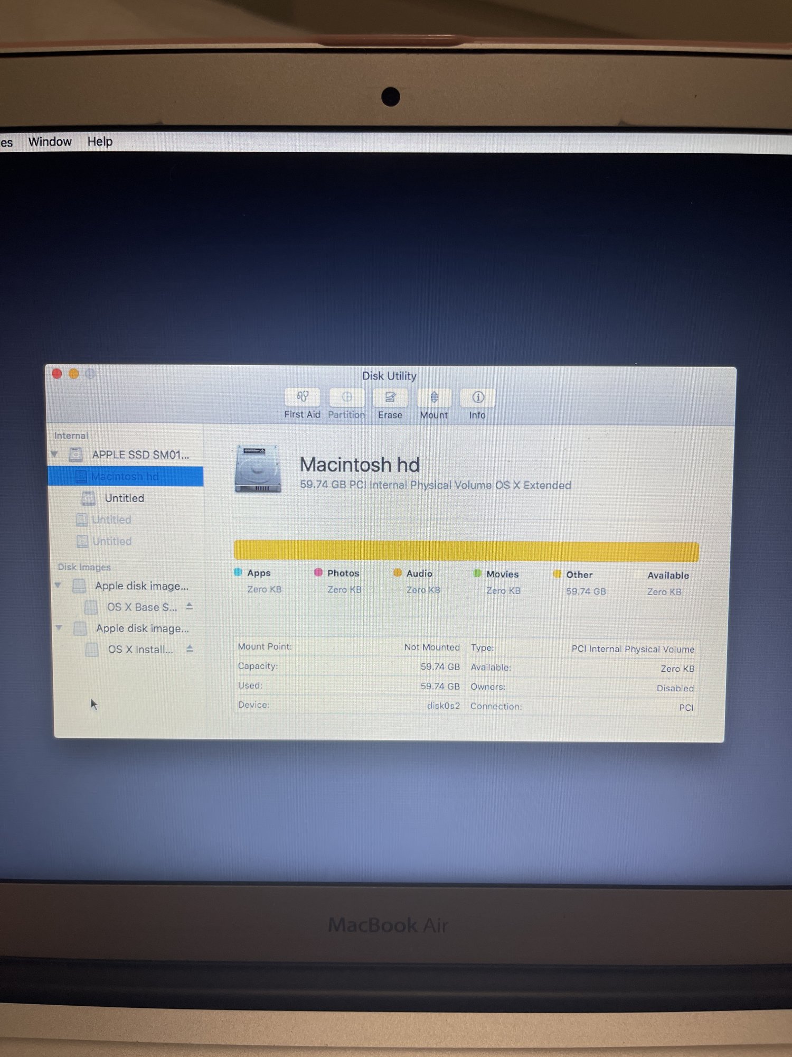Screen dimensions: 792x1057
Task: Click the Capacity 59.74 GB value
Action: coord(440,667)
